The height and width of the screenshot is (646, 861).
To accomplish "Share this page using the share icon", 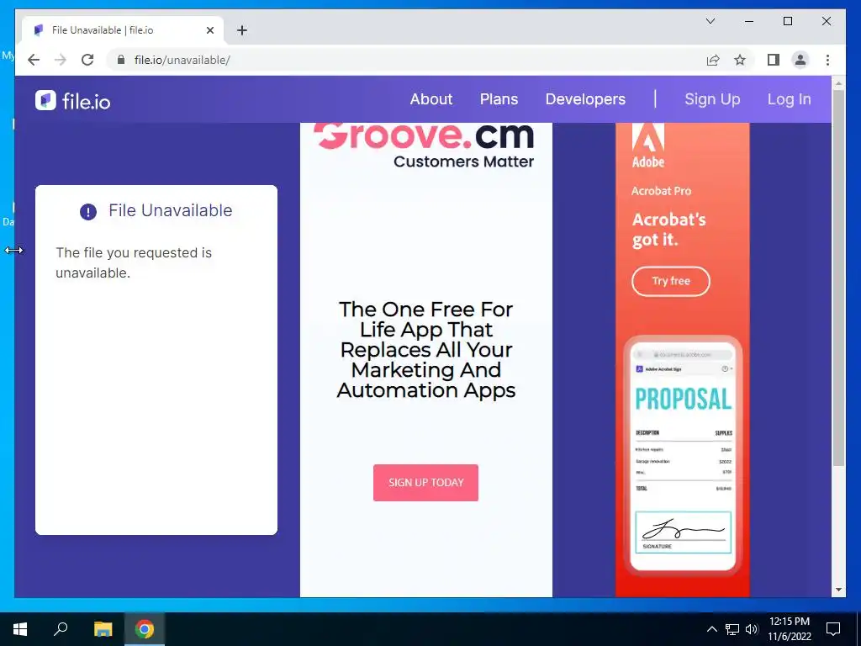I will (x=713, y=60).
